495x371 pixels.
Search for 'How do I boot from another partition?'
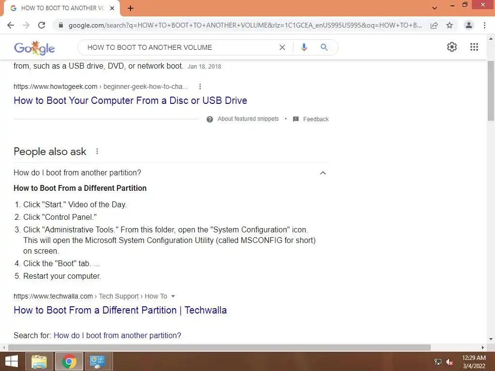117,335
